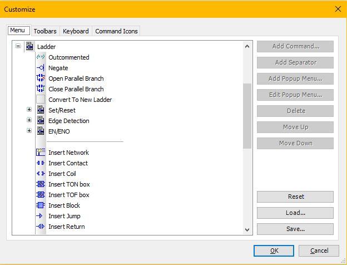Click the Close Parallel Branch icon
Image resolution: width=347 pixels, height=265 pixels.
pyautogui.click(x=41, y=89)
